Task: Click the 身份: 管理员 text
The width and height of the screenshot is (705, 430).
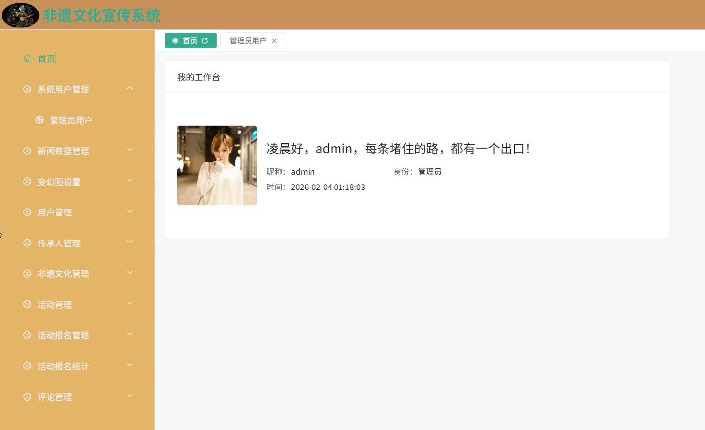Action: pos(417,172)
